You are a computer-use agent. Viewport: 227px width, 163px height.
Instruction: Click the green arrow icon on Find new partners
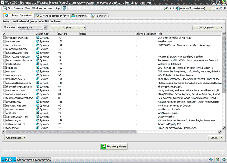coord(103,147)
